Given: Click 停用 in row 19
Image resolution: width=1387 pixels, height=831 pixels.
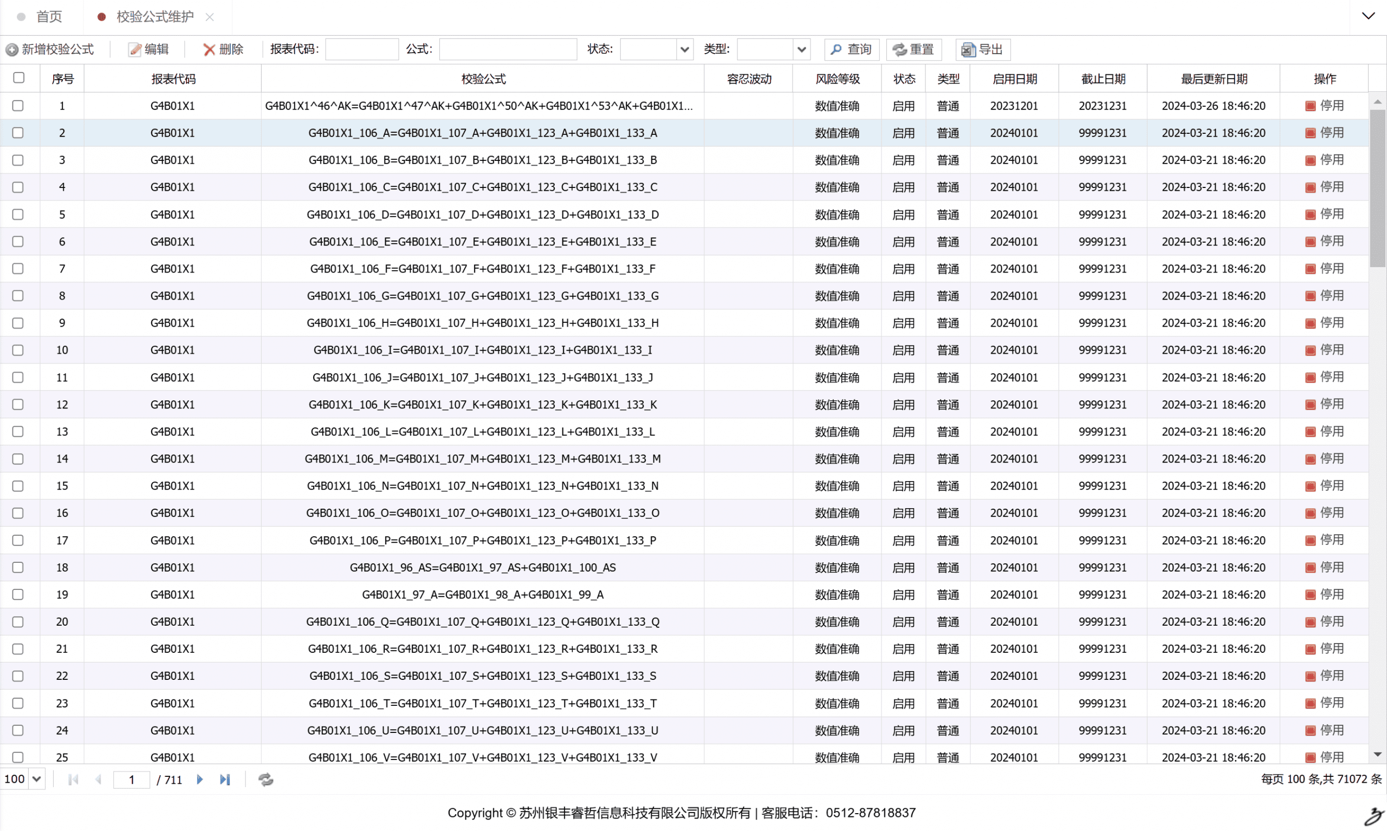Looking at the screenshot, I should [x=1324, y=594].
